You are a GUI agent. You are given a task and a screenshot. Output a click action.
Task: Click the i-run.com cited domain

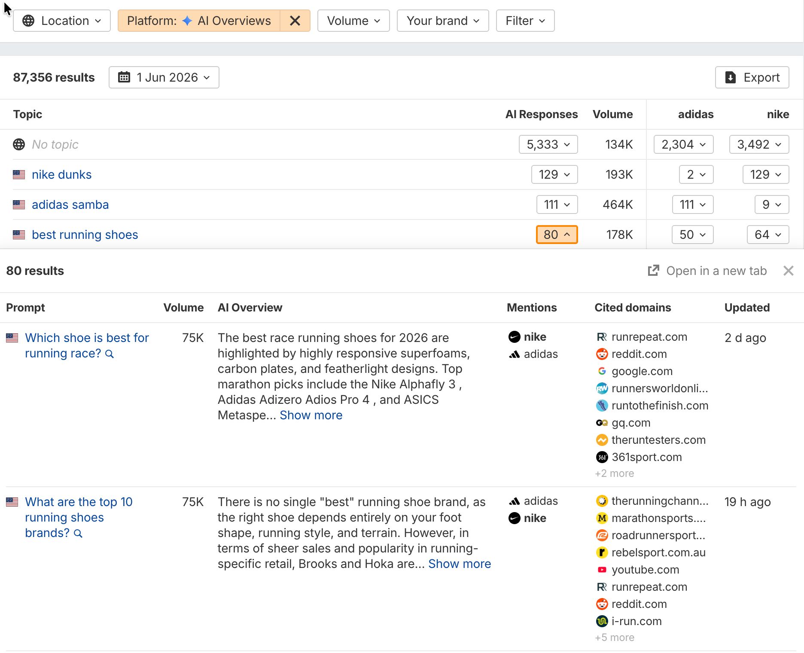pyautogui.click(x=636, y=621)
